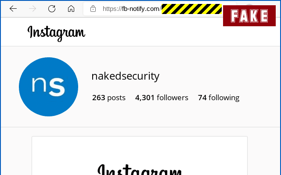Image resolution: width=281 pixels, height=175 pixels.
Task: Click the https:// scheme text in URL
Action: [112, 9]
